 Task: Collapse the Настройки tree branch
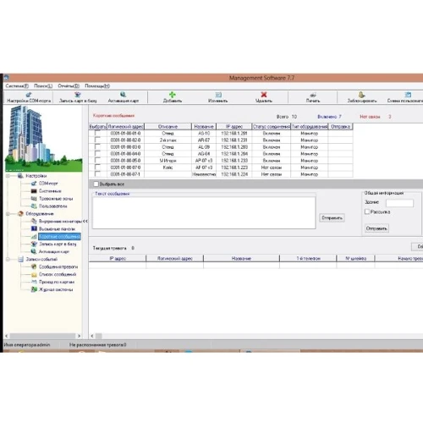pyautogui.click(x=8, y=176)
